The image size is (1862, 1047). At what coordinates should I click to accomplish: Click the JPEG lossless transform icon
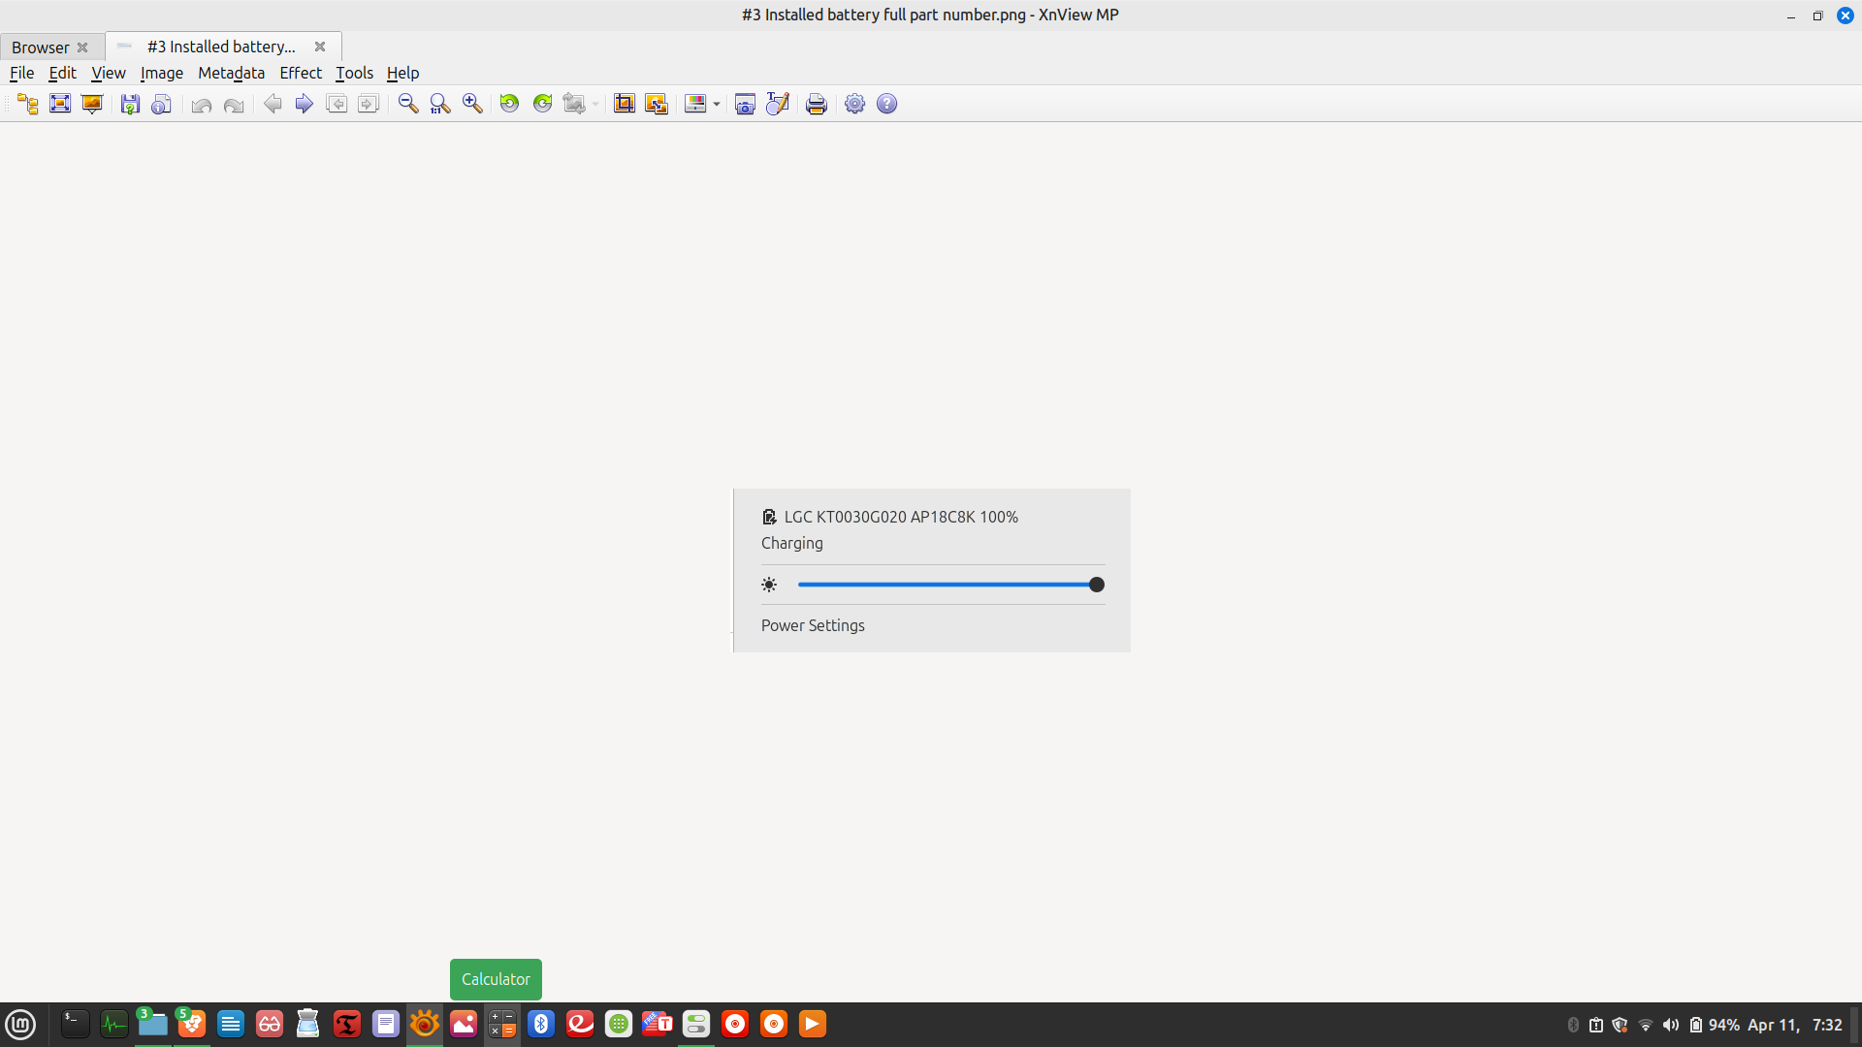click(575, 104)
